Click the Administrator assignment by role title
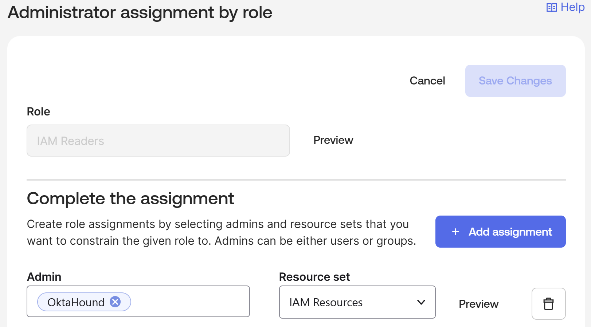 tap(140, 12)
